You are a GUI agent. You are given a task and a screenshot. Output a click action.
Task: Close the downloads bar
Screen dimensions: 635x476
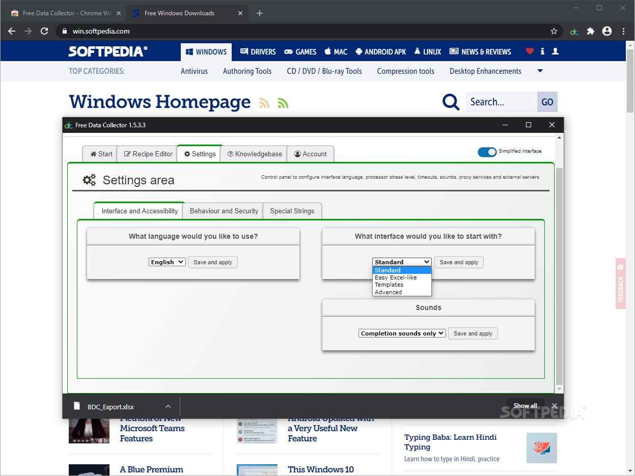point(555,406)
